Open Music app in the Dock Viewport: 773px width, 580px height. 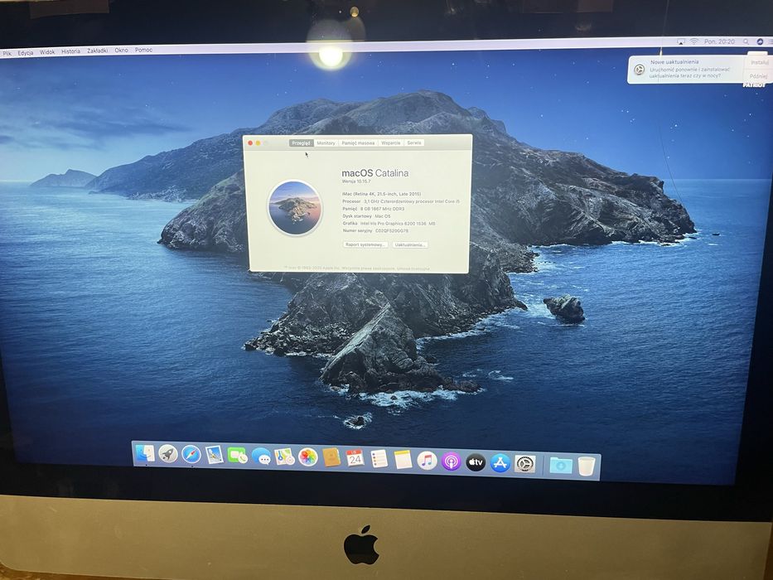point(427,461)
